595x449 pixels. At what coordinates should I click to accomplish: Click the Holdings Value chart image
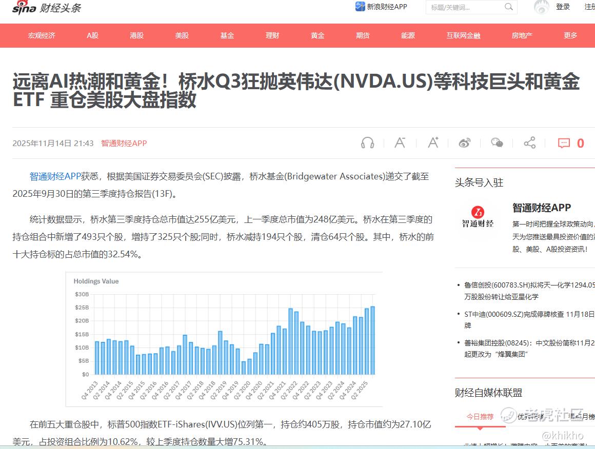pos(224,339)
